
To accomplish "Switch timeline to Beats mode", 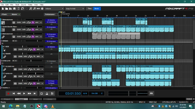I will point(97,9).
